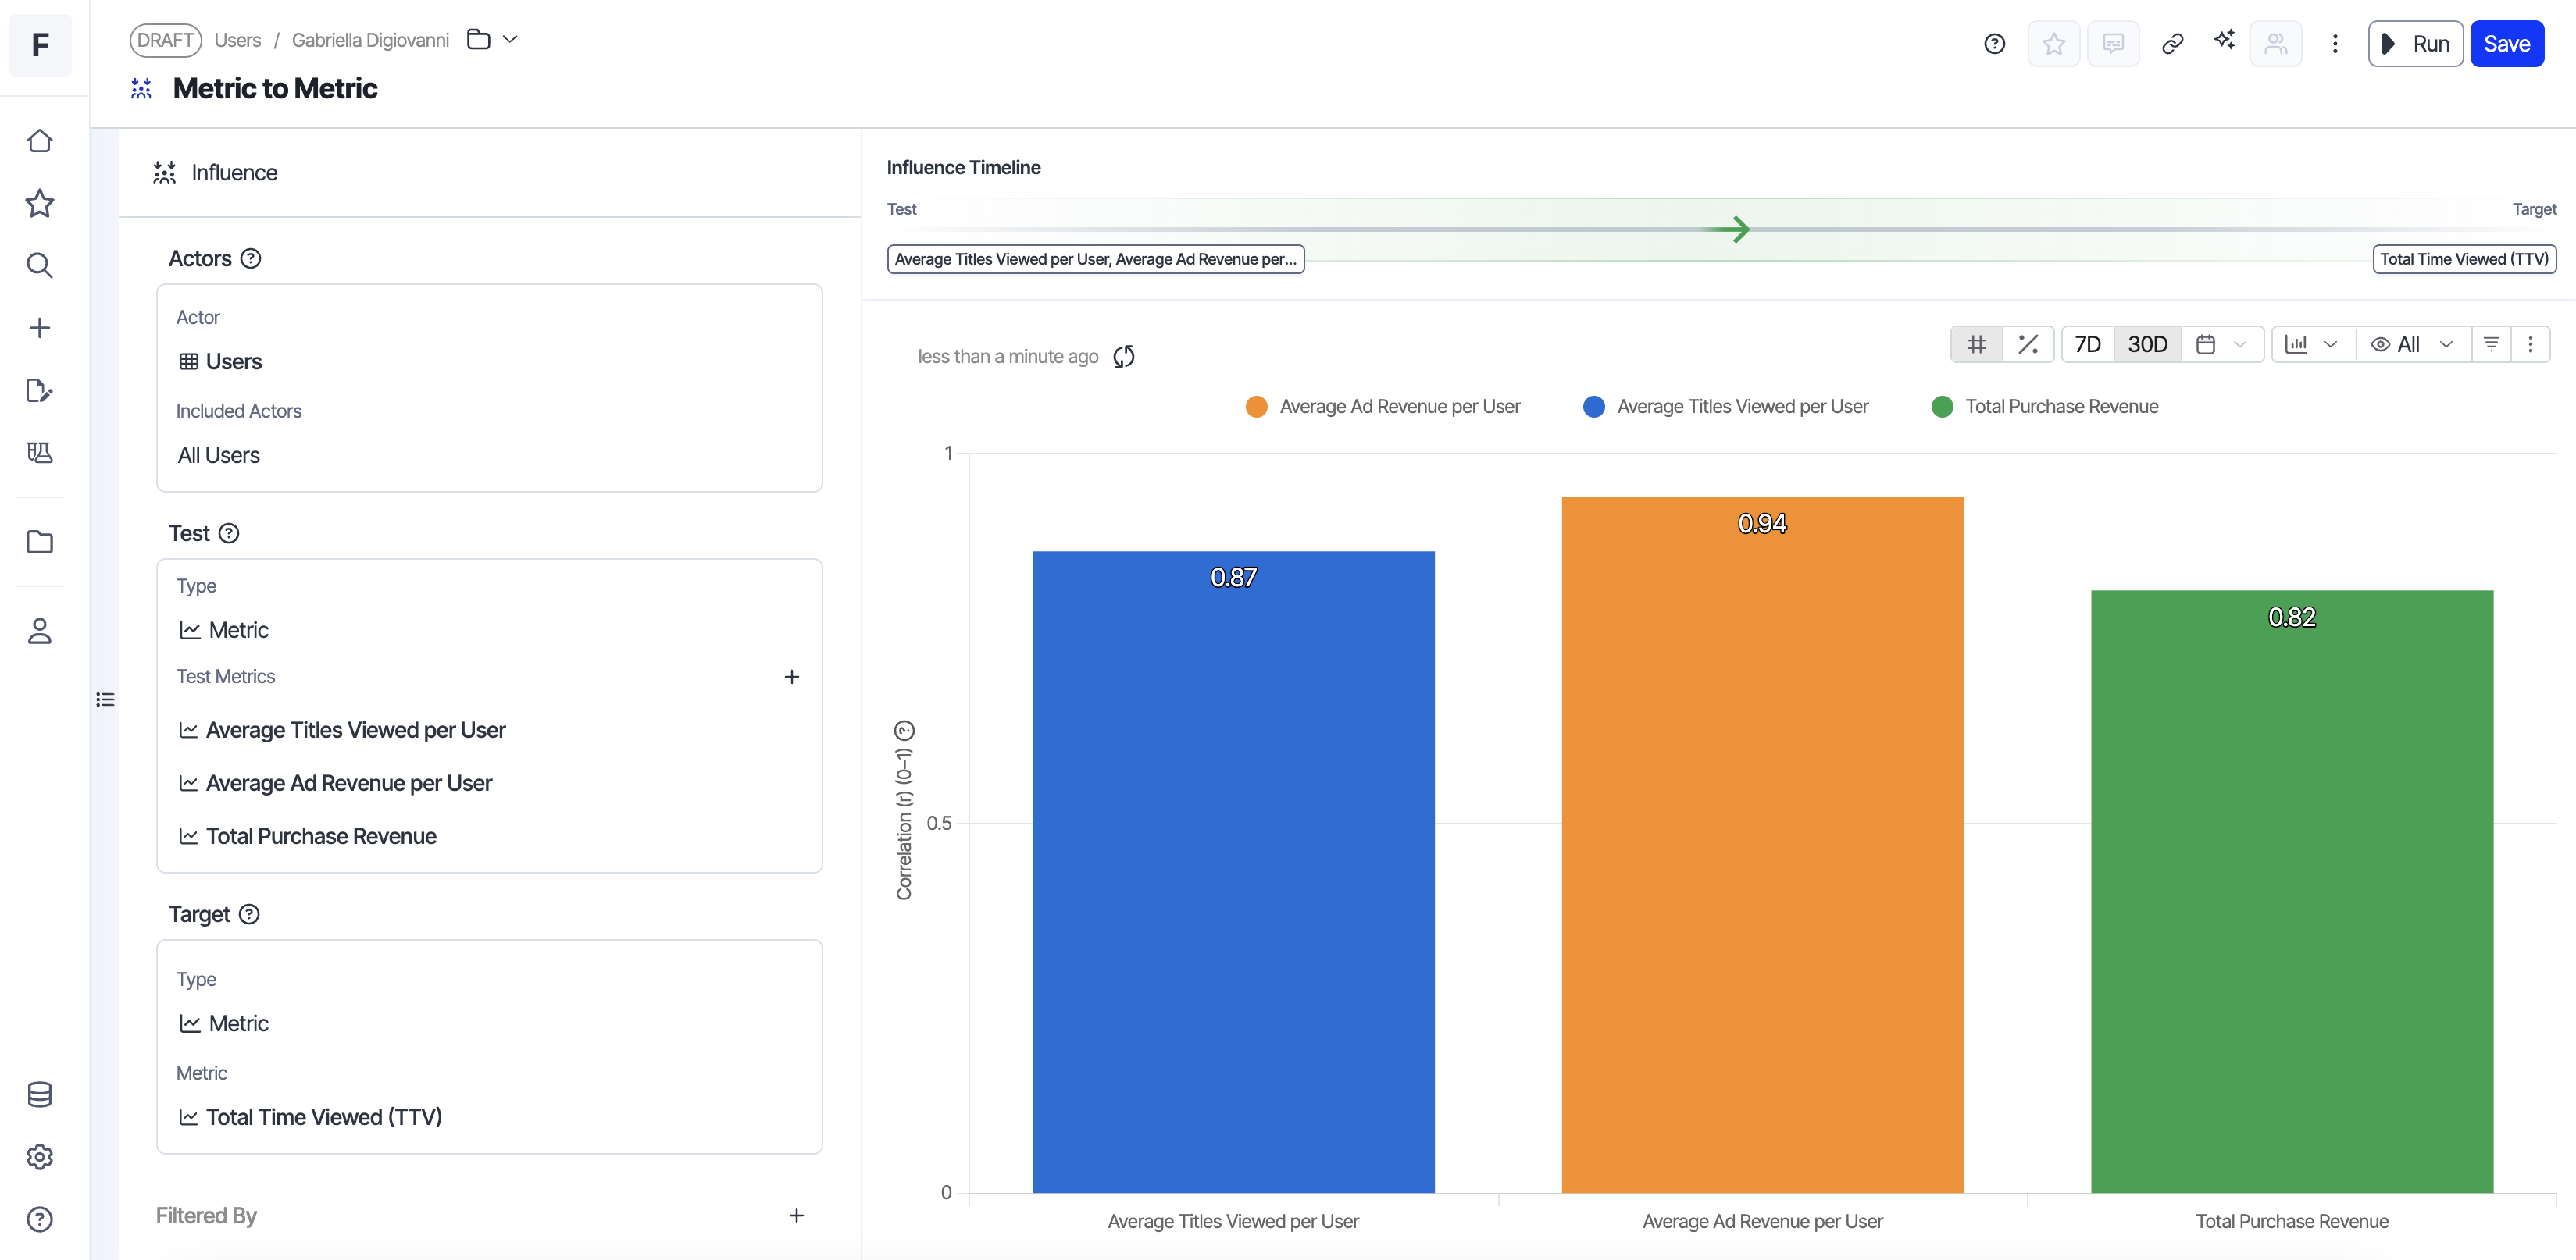The width and height of the screenshot is (2576, 1260).
Task: Open the Data sources database icon
Action: click(x=40, y=1094)
